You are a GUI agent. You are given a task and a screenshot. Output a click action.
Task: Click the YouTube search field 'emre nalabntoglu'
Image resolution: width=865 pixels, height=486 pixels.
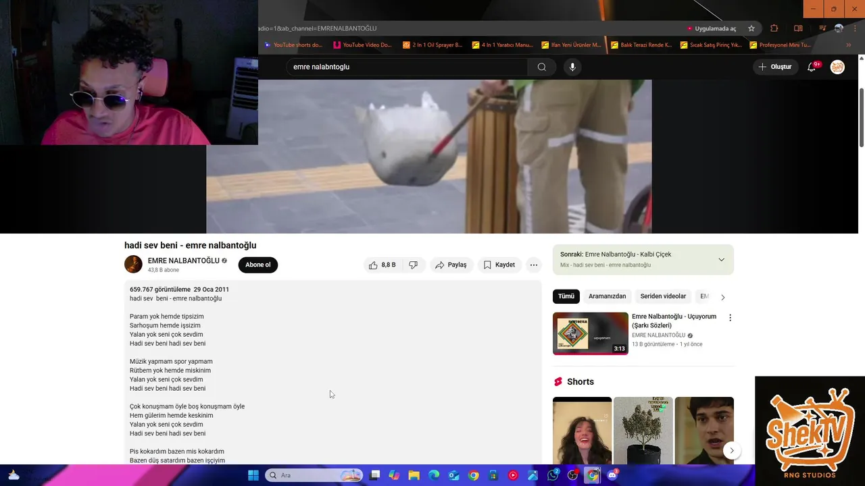406,67
